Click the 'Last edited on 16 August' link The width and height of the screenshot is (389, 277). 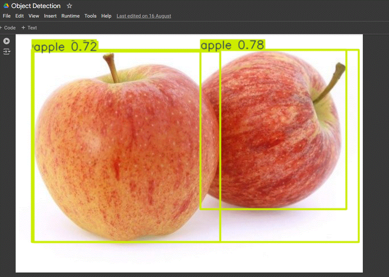pyautogui.click(x=144, y=16)
